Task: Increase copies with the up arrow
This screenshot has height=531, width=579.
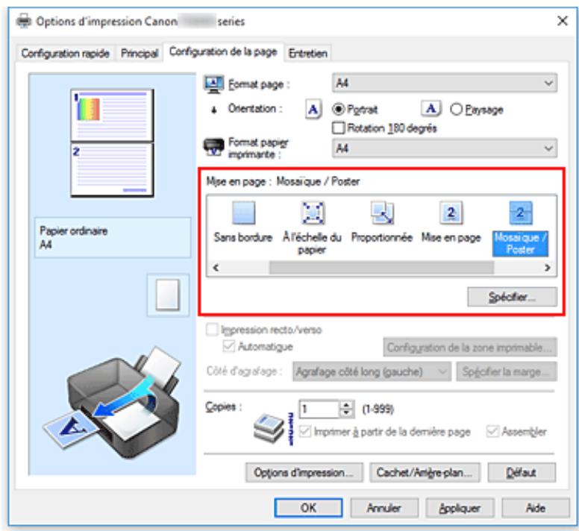Action: pos(346,405)
